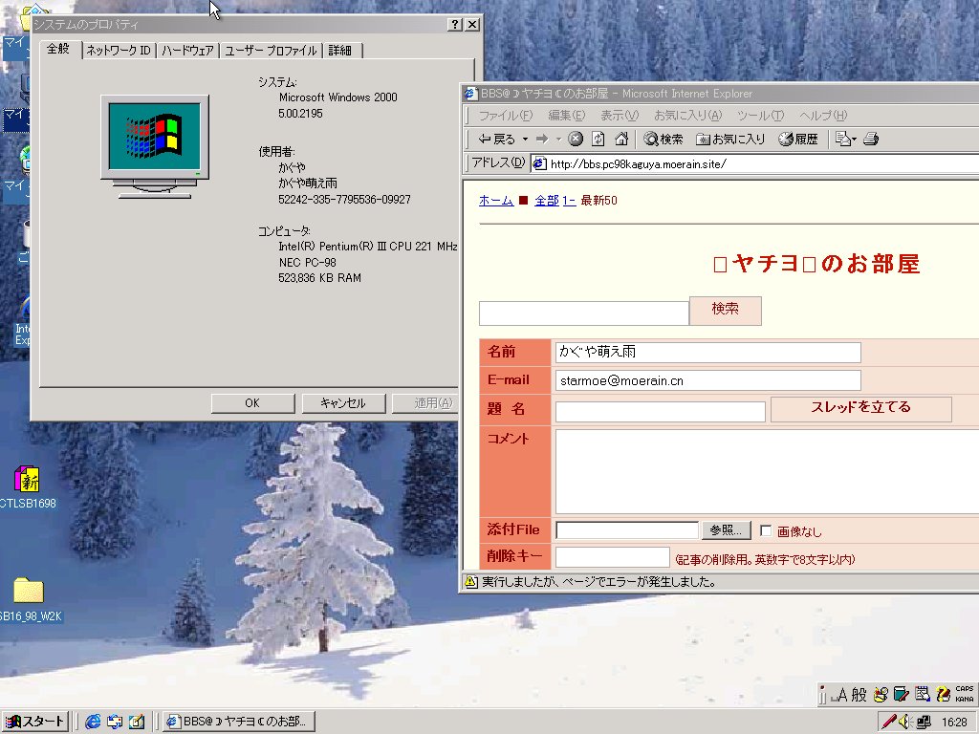Toggle the 画像なし checkbox
The height and width of the screenshot is (734, 979).
tap(766, 530)
